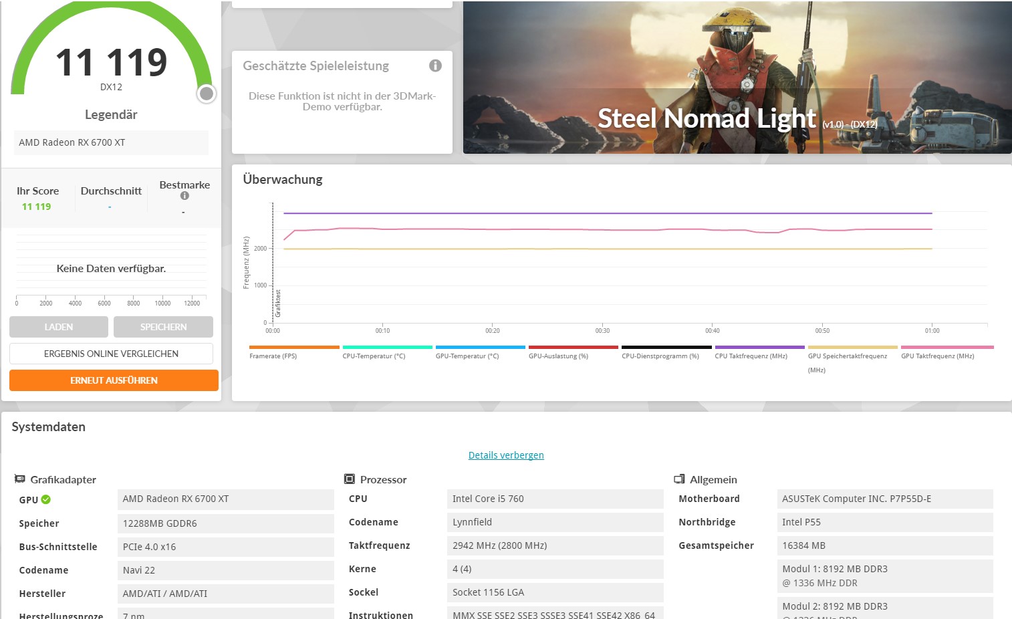The height and width of the screenshot is (619, 1012).
Task: Click the Prozessor chip icon
Action: point(349,479)
